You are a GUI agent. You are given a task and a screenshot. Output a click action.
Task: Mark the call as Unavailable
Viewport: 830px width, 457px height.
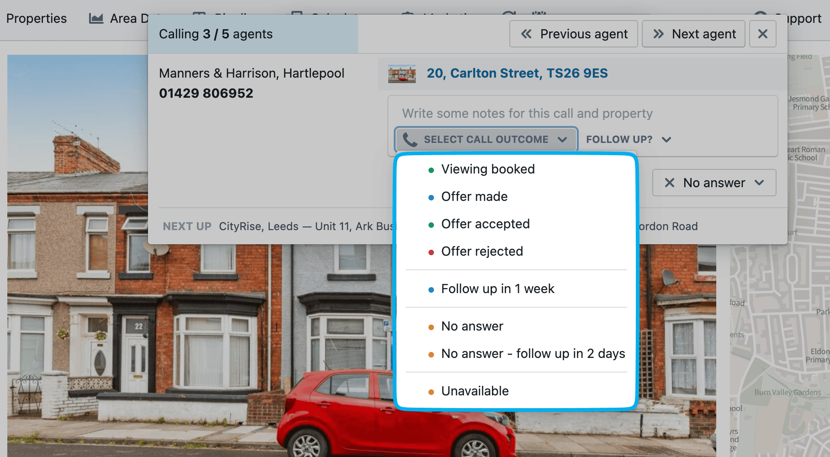[475, 391]
